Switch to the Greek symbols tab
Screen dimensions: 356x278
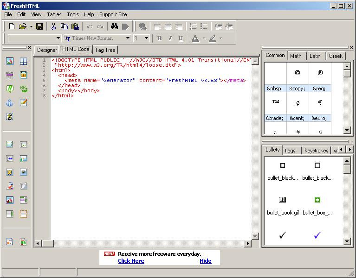pyautogui.click(x=336, y=56)
